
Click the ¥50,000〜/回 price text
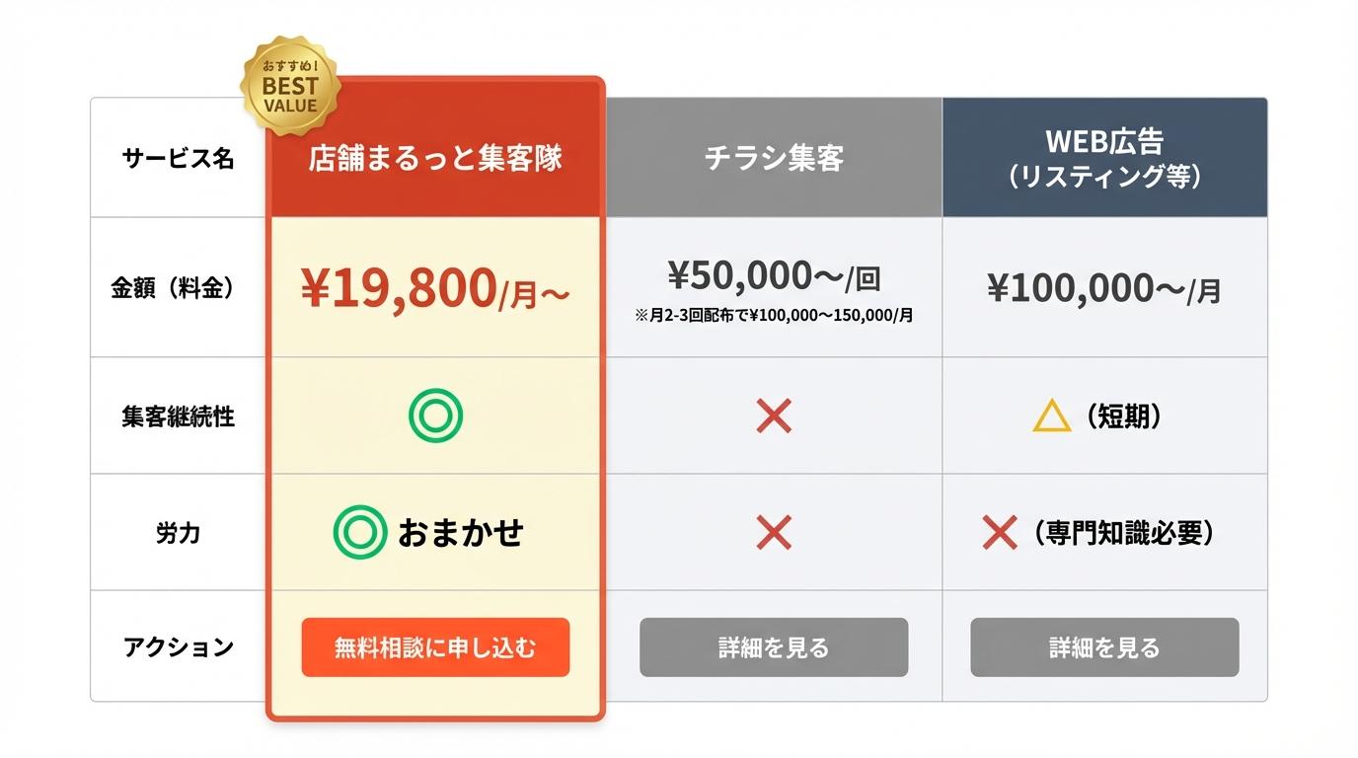click(774, 277)
